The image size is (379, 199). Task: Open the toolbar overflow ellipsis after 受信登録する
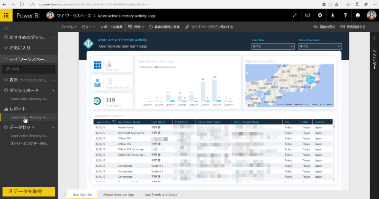pos(373,27)
